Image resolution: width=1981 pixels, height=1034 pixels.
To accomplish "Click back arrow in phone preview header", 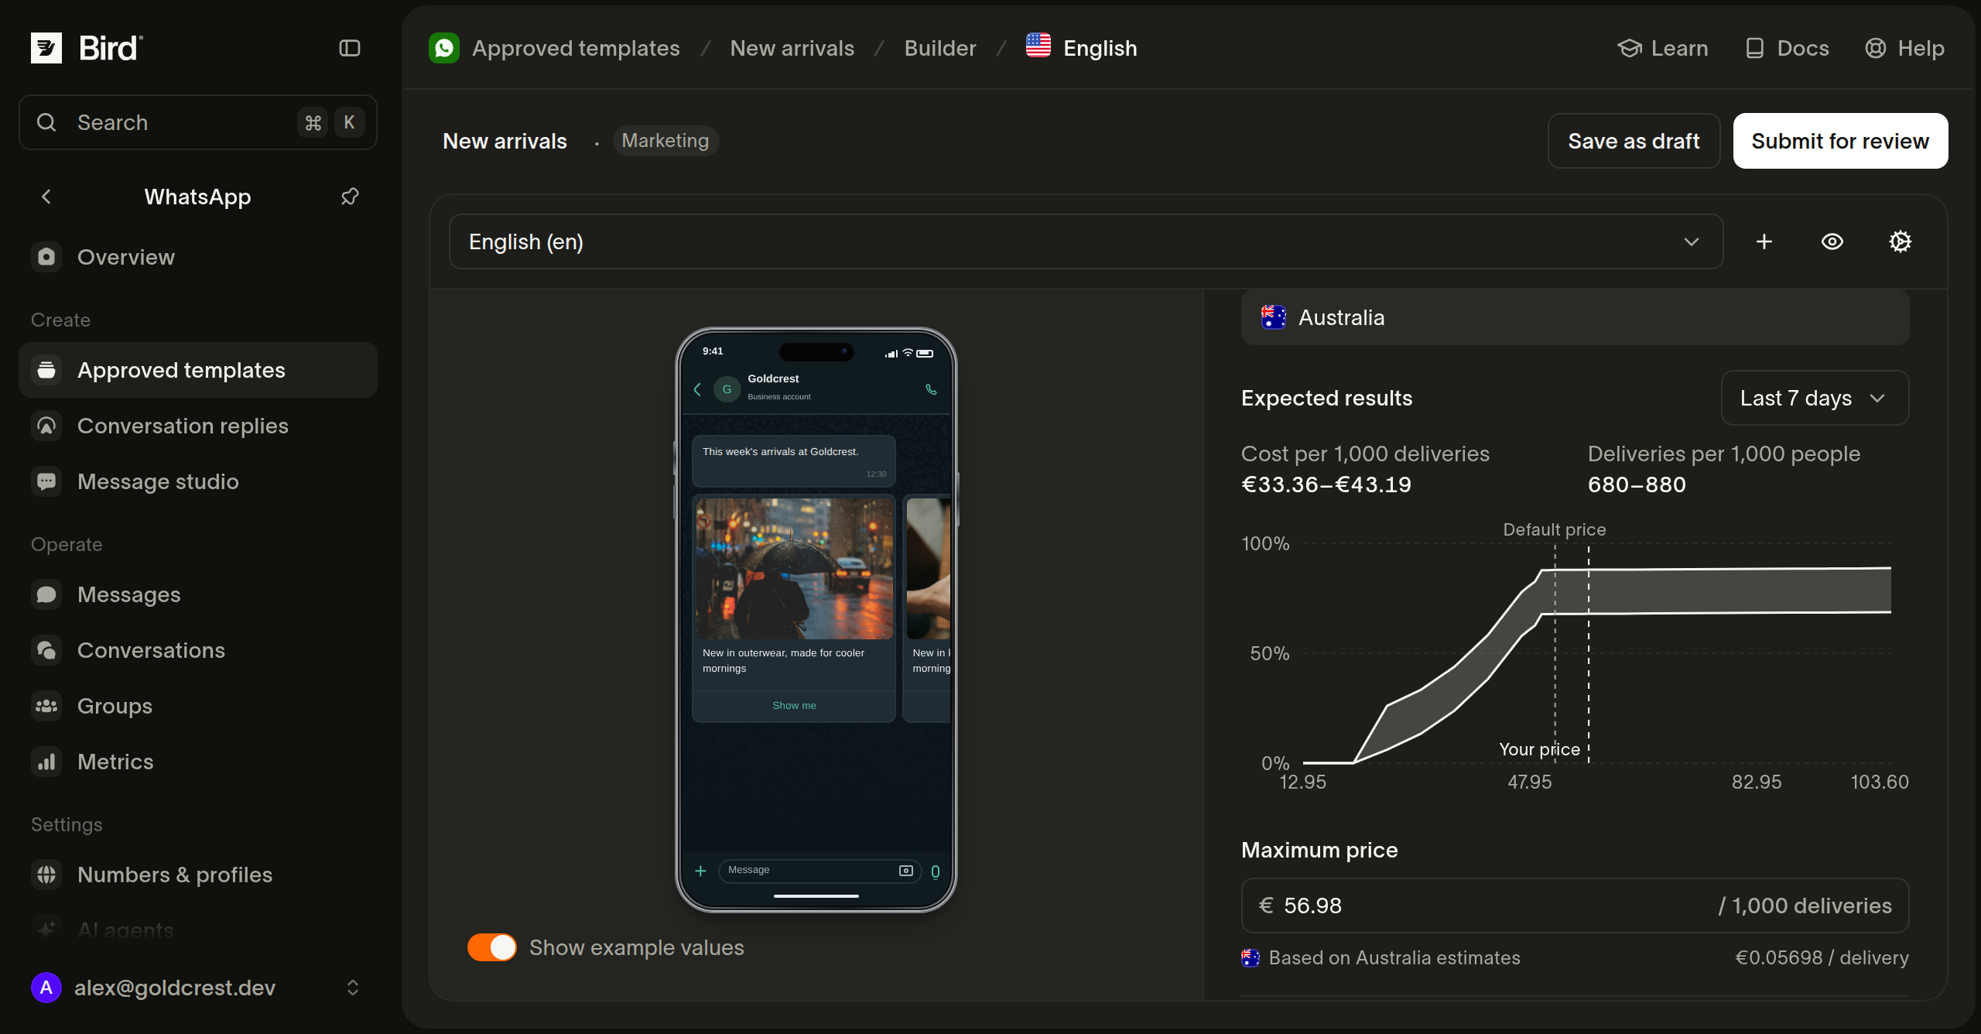I will point(697,389).
